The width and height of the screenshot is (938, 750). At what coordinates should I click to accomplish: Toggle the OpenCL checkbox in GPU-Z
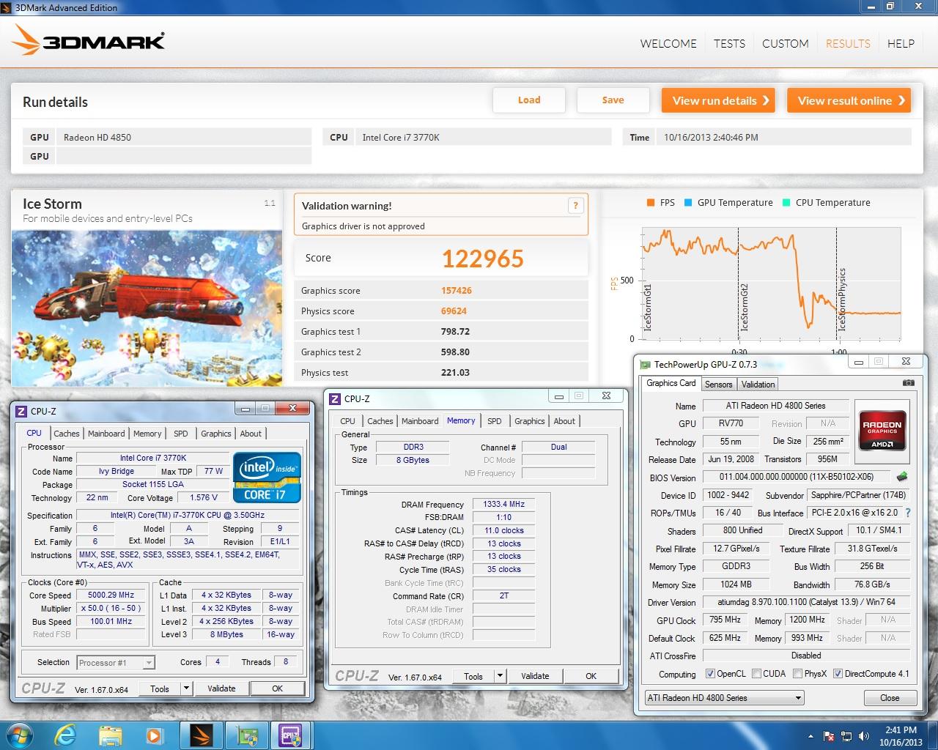710,674
